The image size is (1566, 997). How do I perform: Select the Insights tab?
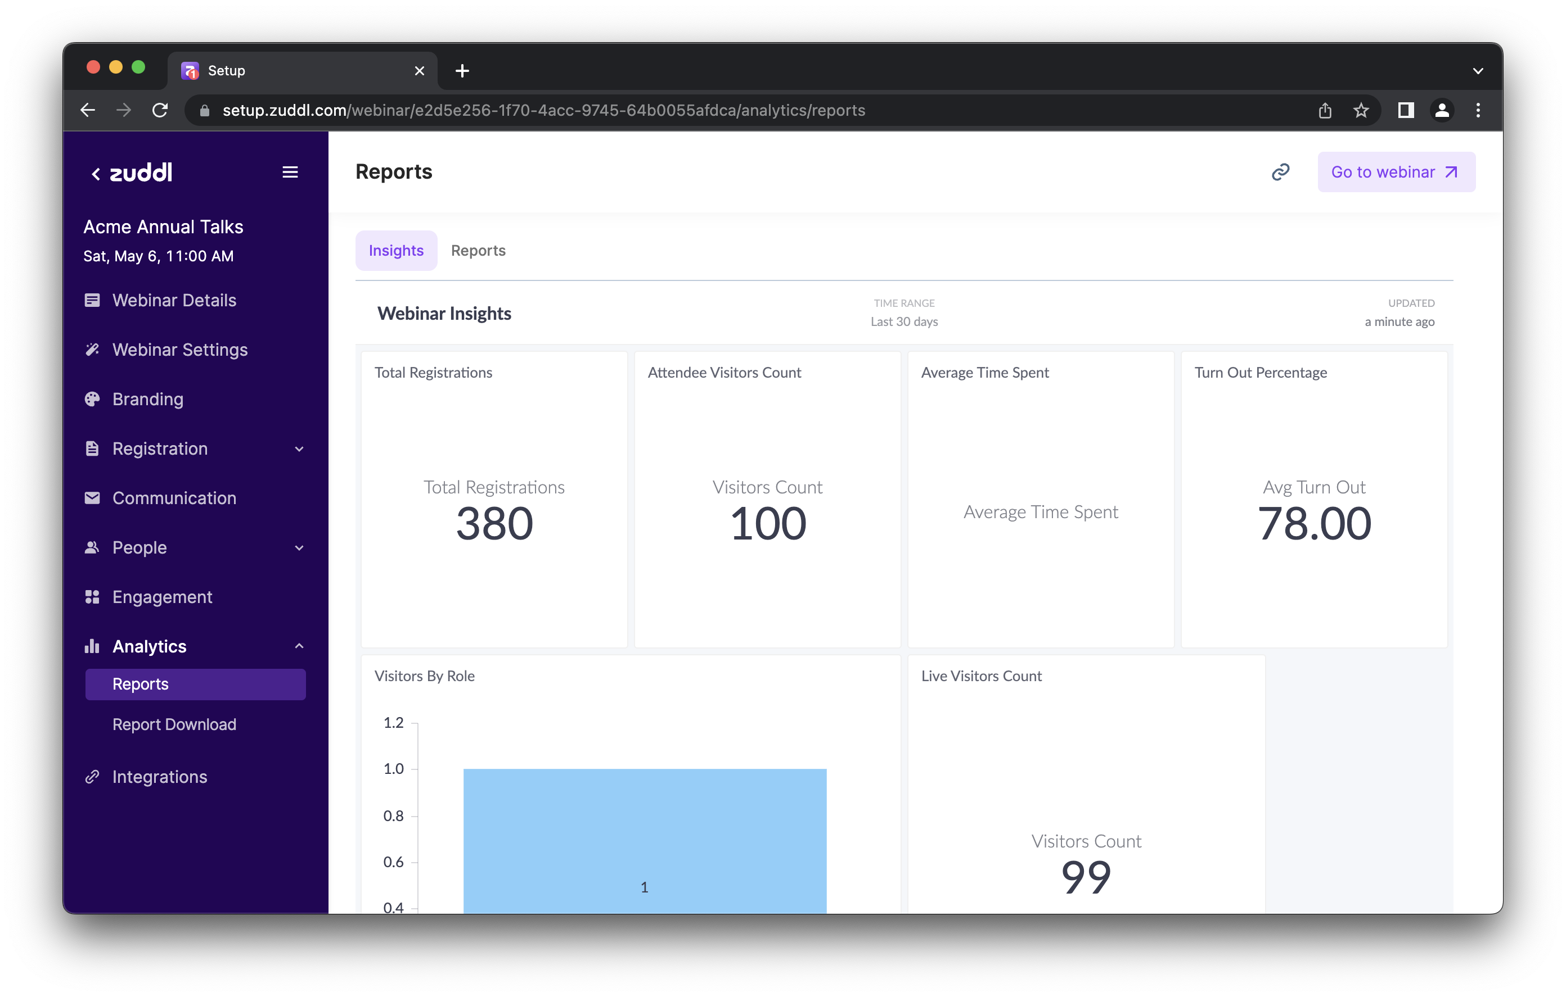point(396,250)
